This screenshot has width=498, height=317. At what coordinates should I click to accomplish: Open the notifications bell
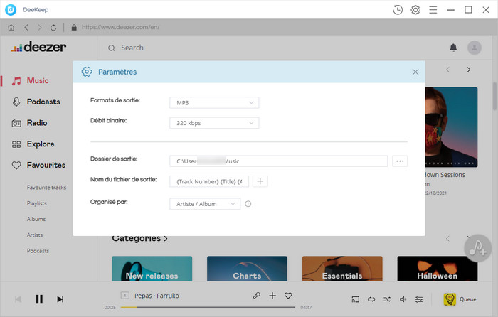click(453, 48)
